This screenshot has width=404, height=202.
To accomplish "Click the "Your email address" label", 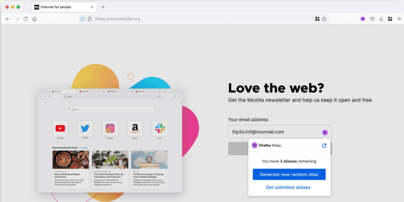I will click(248, 120).
